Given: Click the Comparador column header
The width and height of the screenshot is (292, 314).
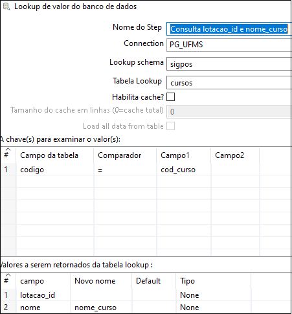Looking at the screenshot, I should pyautogui.click(x=125, y=155).
